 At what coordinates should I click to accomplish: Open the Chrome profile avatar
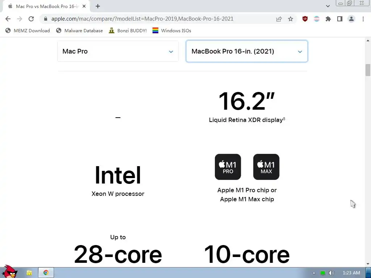(x=351, y=19)
